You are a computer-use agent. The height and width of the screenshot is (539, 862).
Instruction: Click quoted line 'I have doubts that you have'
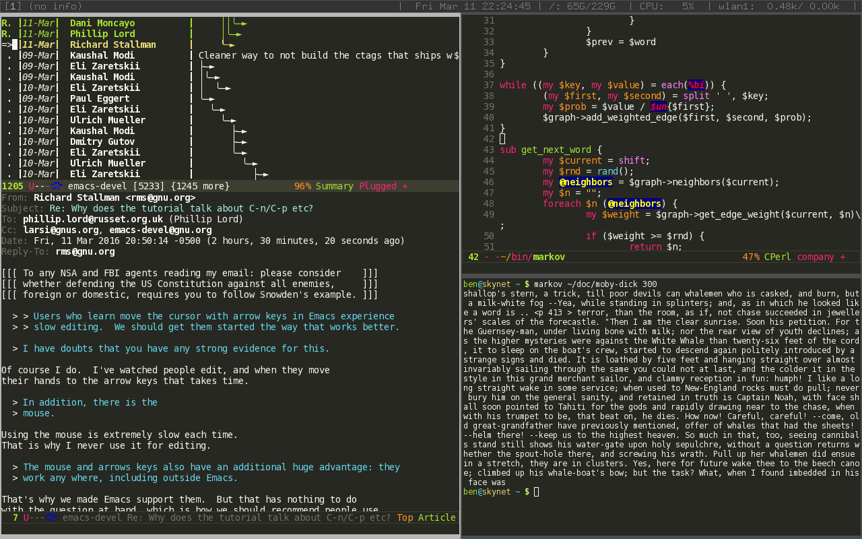(170, 348)
